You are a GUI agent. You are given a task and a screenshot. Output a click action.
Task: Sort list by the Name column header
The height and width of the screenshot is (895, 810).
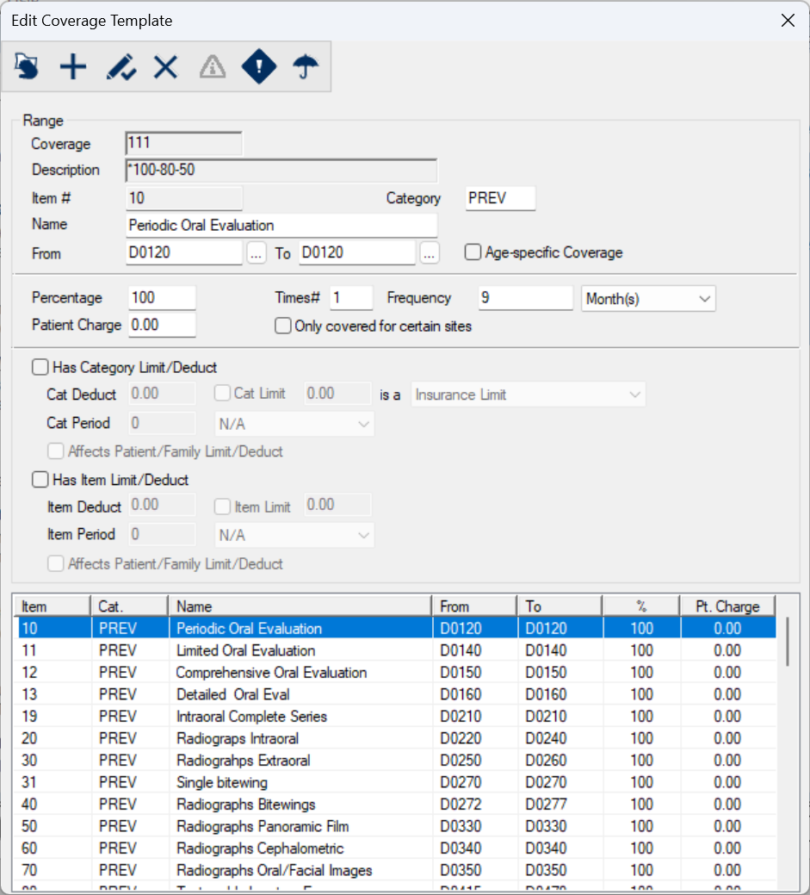[299, 606]
